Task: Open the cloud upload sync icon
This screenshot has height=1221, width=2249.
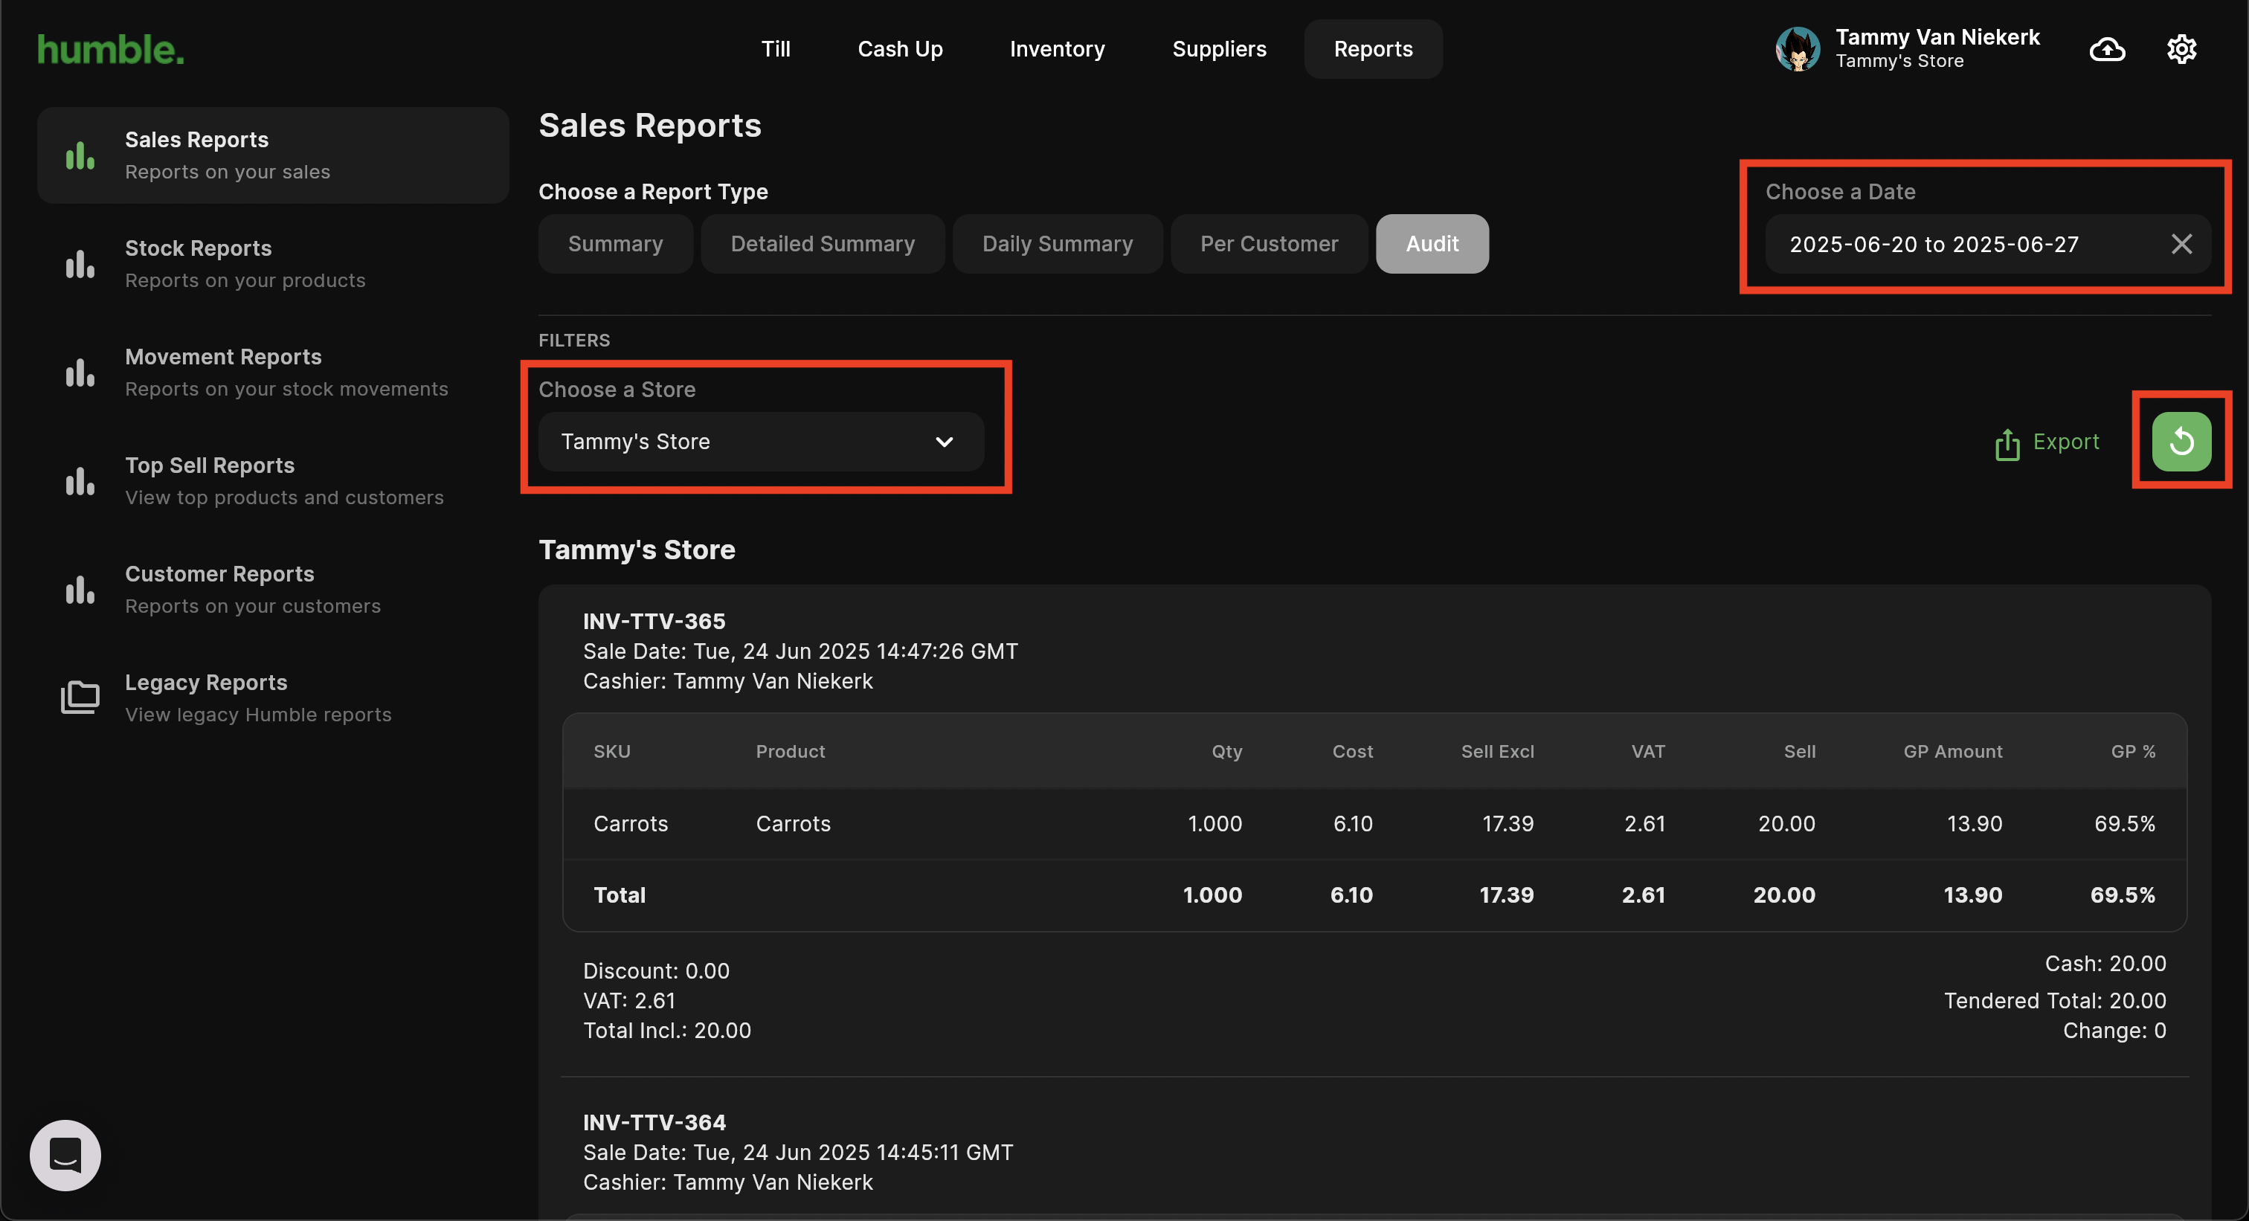Action: coord(2108,49)
